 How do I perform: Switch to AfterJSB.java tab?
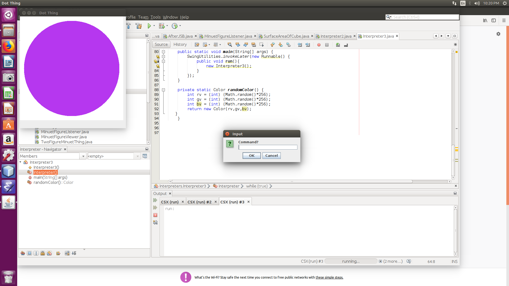click(x=180, y=36)
